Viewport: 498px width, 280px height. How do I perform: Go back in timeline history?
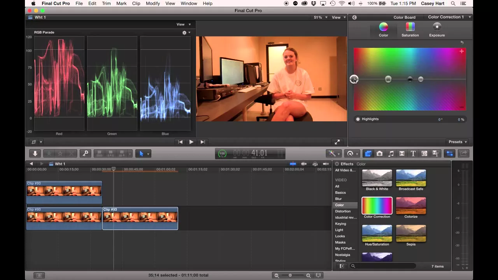[x=31, y=164]
